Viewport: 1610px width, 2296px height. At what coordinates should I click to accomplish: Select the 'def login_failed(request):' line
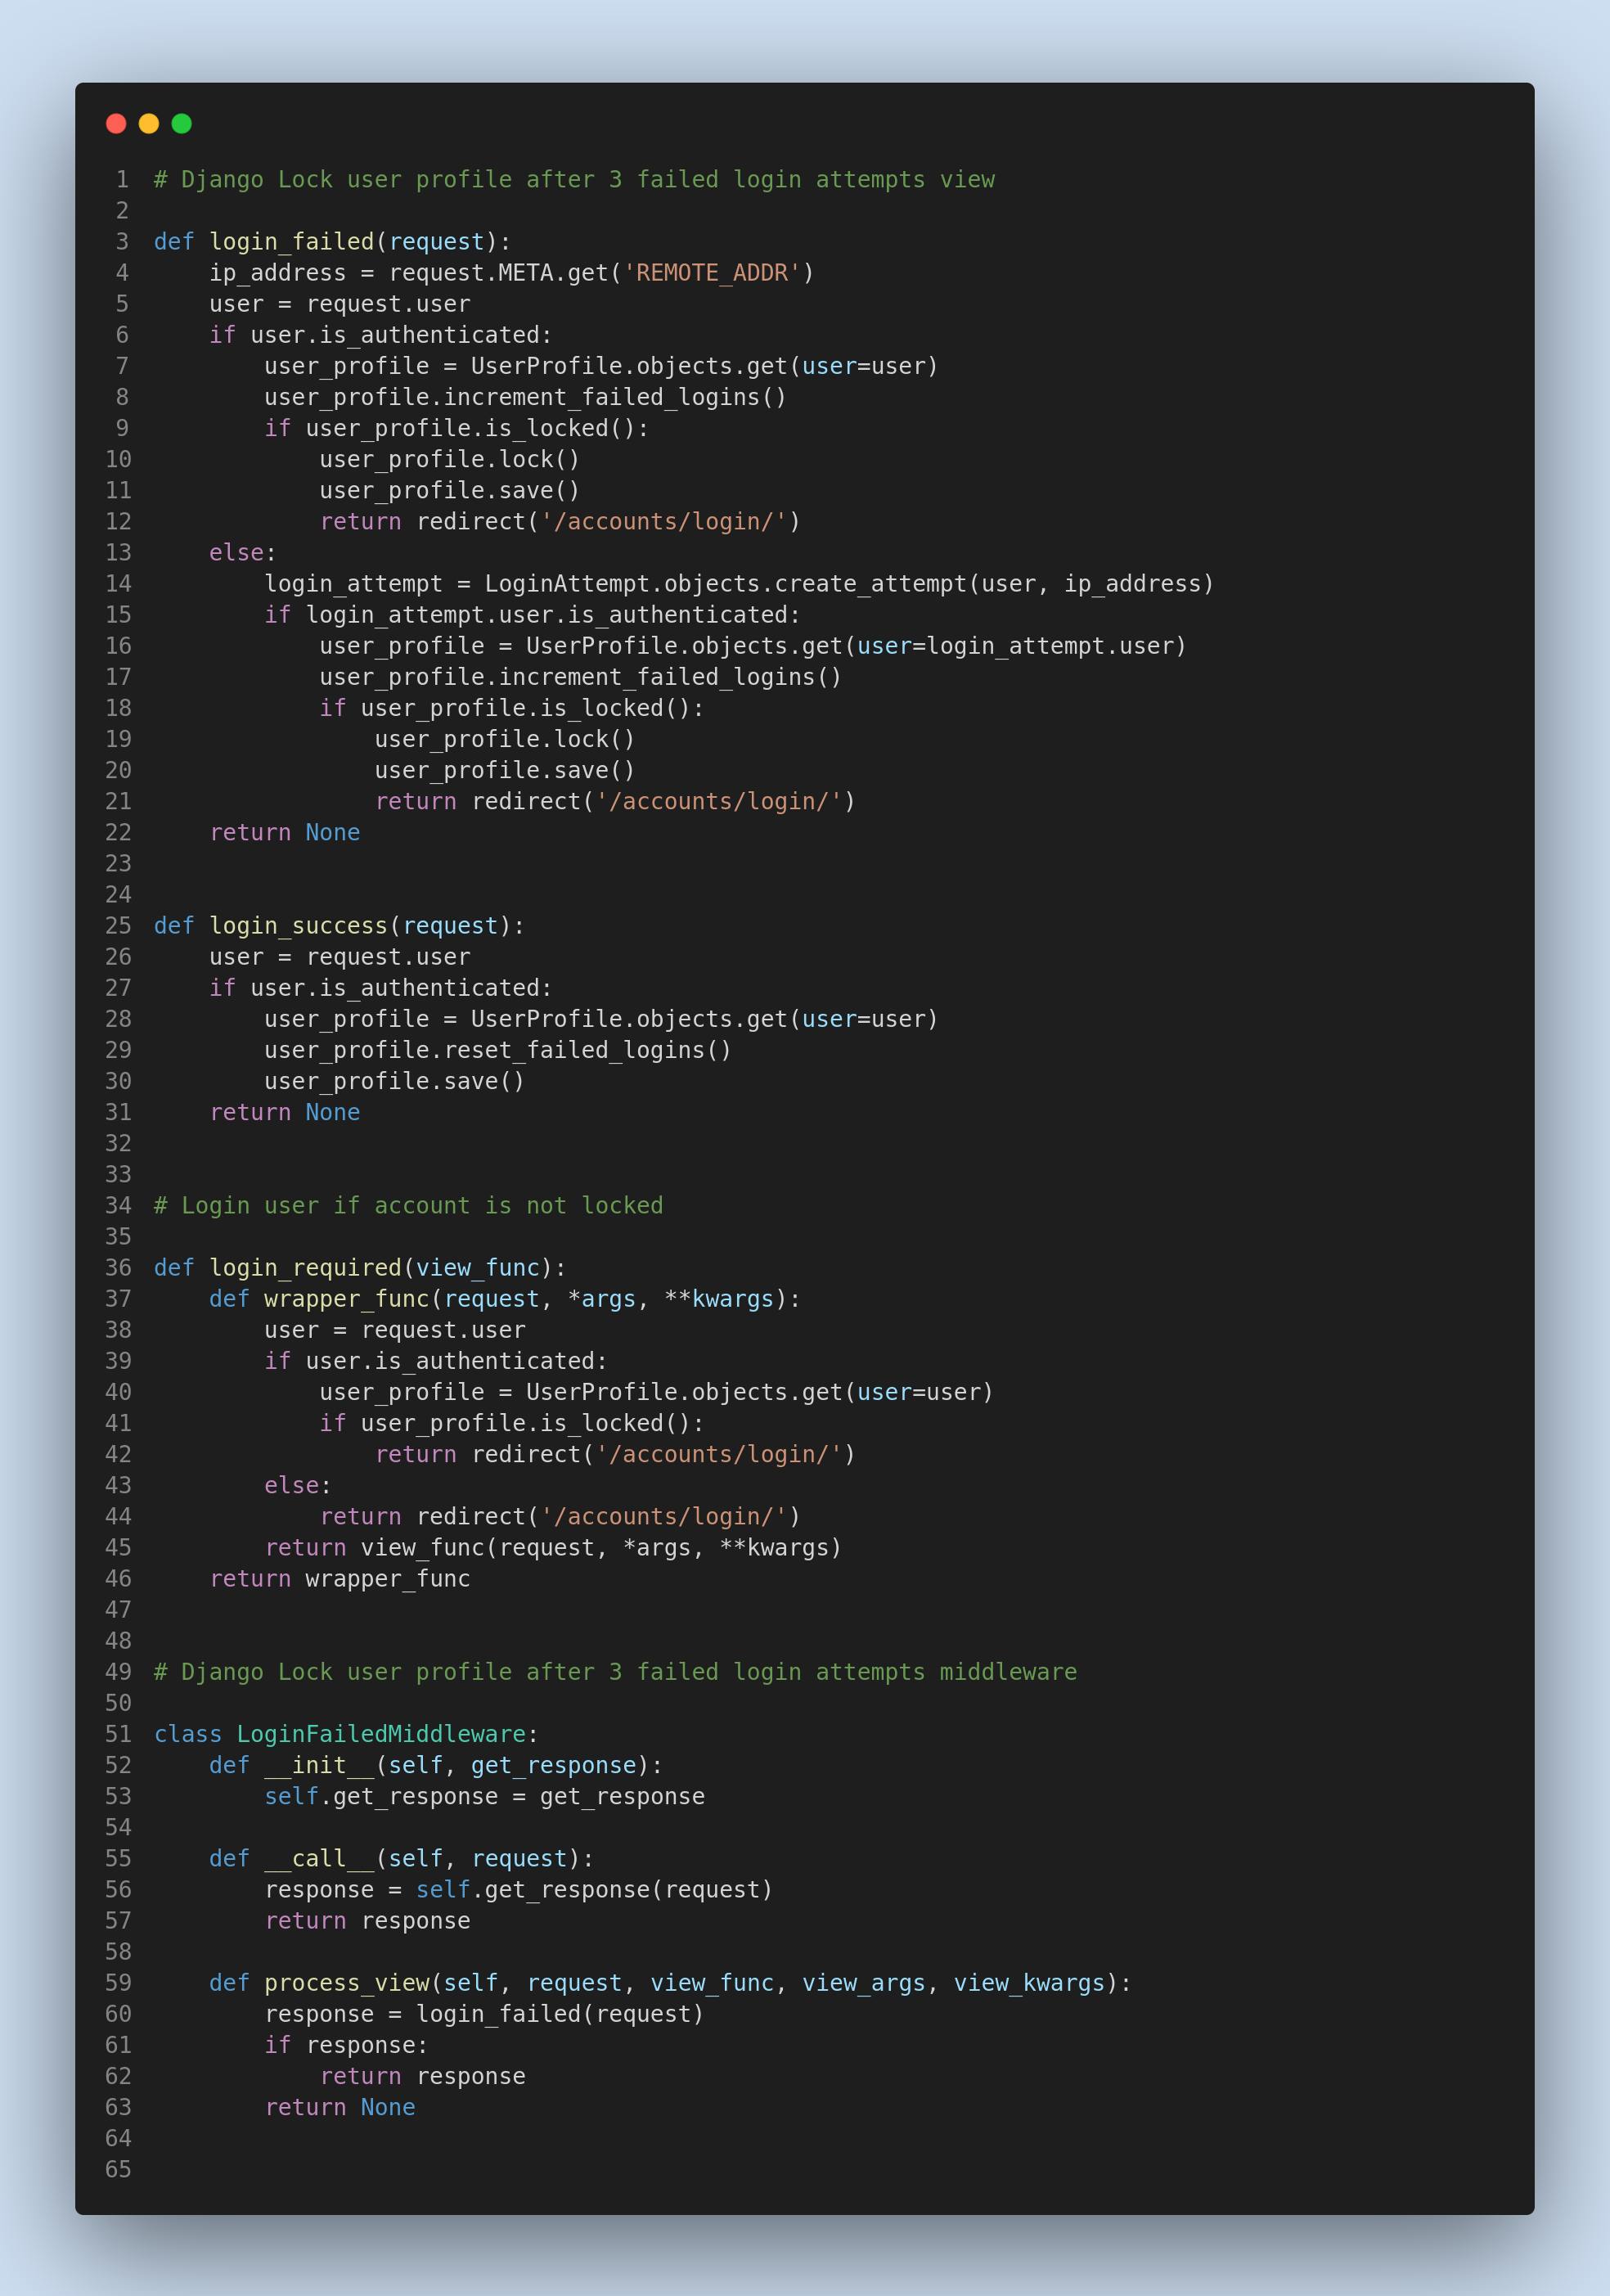click(x=332, y=242)
